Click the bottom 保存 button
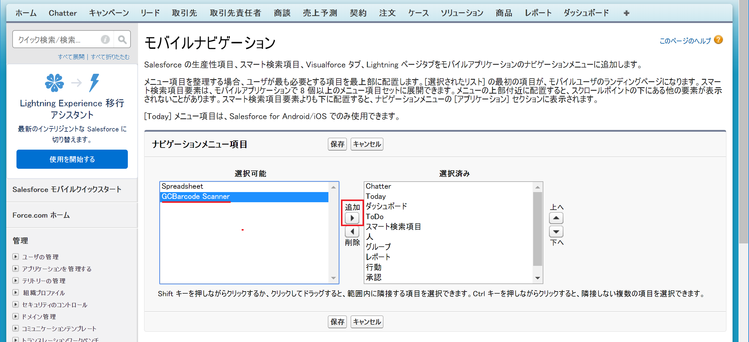The image size is (749, 342). [x=337, y=322]
